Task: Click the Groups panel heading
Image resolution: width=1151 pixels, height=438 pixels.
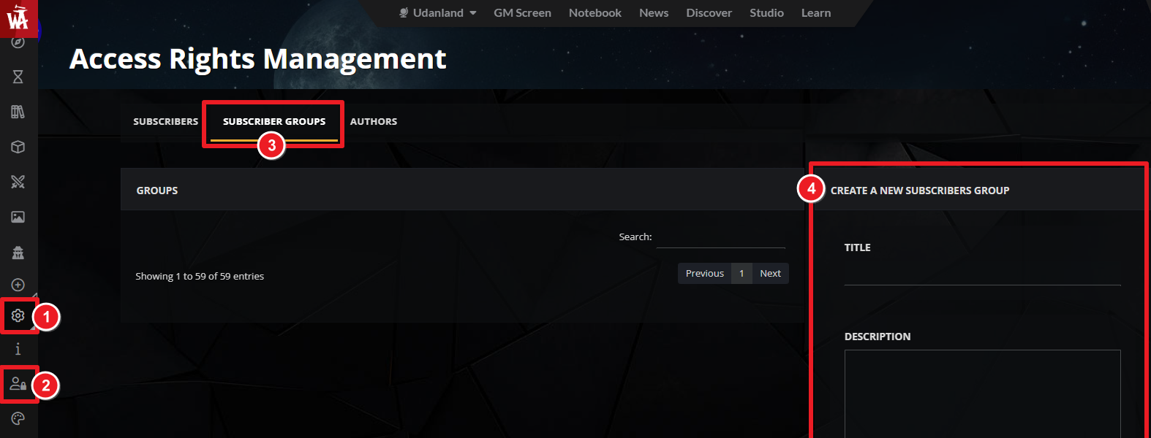Action: (x=157, y=191)
